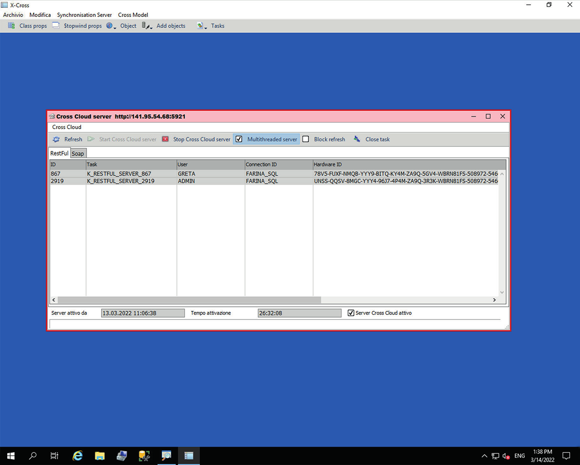Show hidden system tray icons
This screenshot has height=465, width=580.
[484, 456]
